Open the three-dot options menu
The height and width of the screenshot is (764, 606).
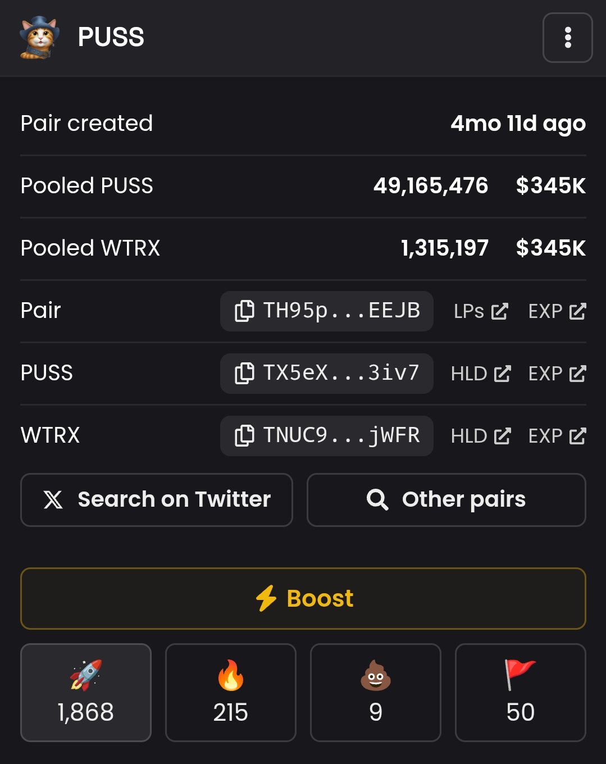(x=567, y=38)
